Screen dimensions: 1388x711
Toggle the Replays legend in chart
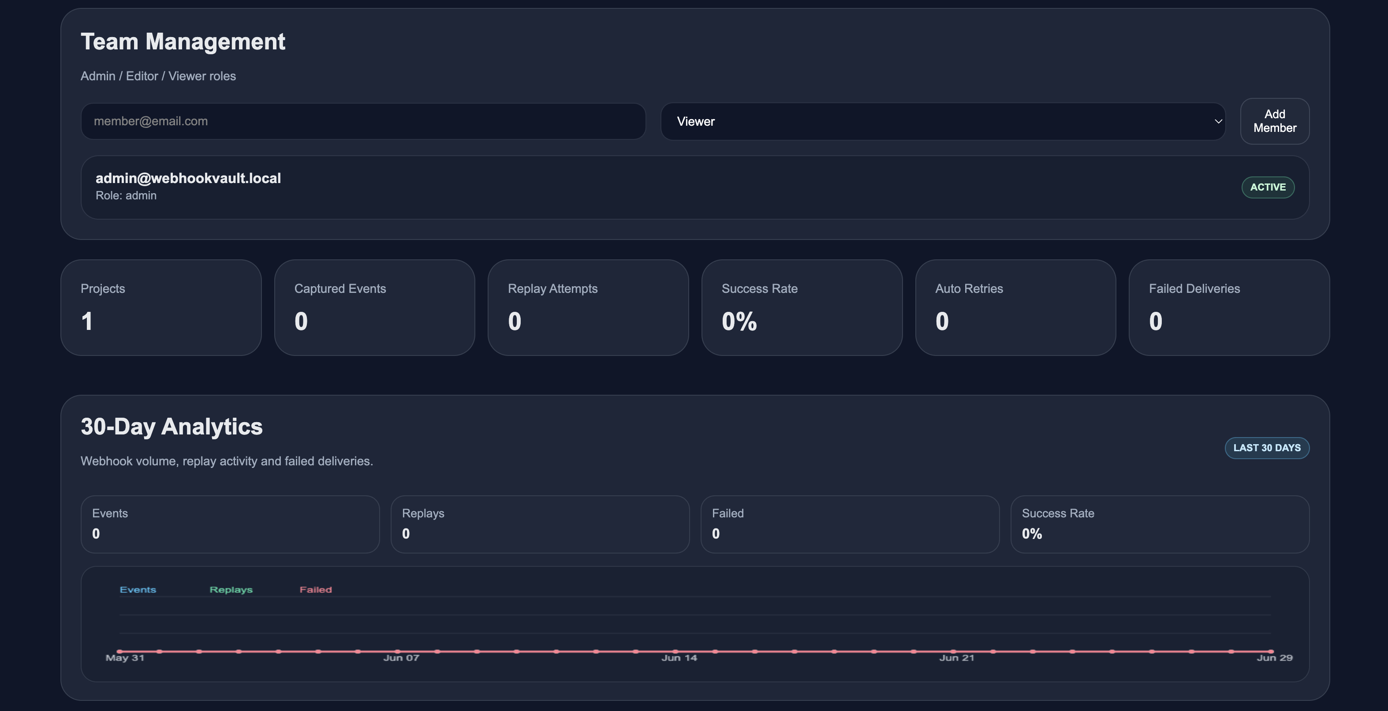(x=231, y=590)
